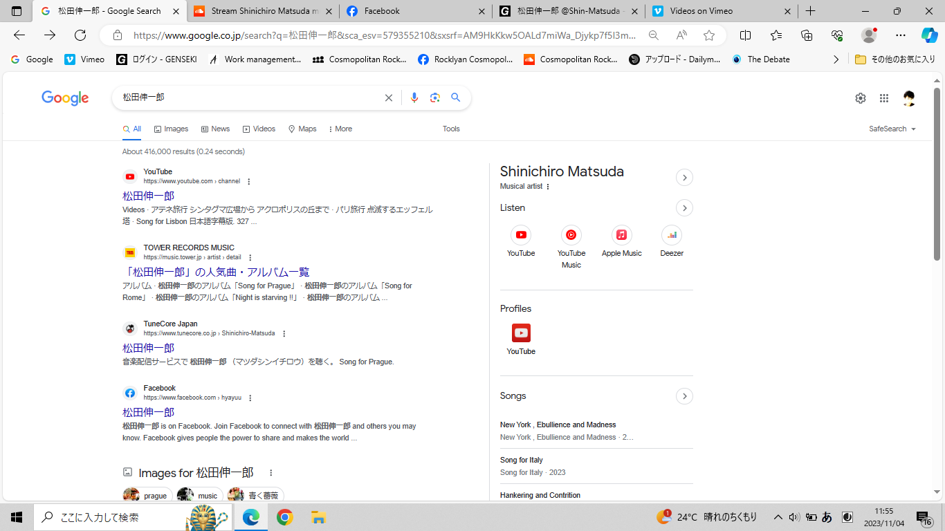Switch to the Stream Shinichiro Matsuda browser tab
Screen dimensions: 945x531
(x=263, y=11)
